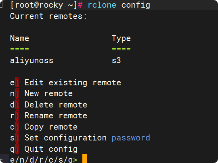This screenshot has height=163, width=218.
Task: Click the 'Quit config' option text
Action: point(51,149)
